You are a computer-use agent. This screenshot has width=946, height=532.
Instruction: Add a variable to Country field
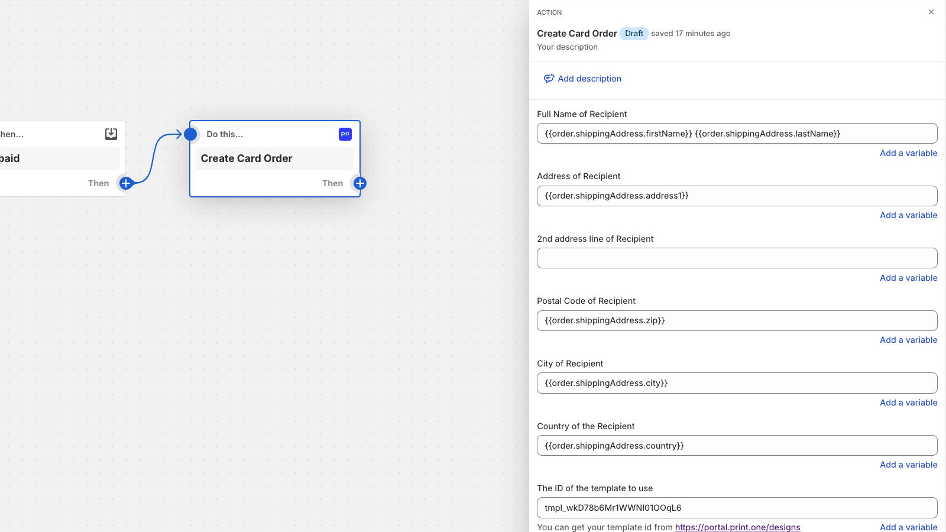[908, 465]
